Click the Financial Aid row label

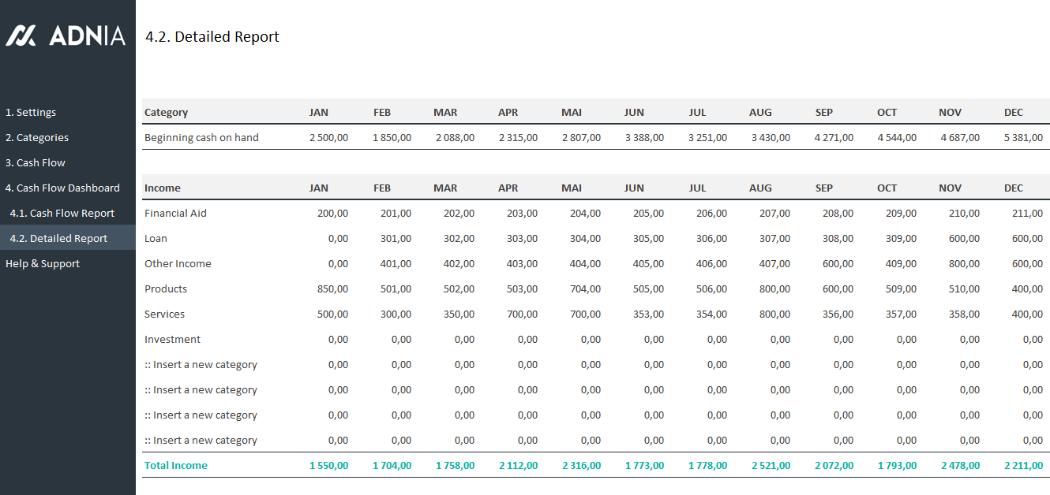175,213
